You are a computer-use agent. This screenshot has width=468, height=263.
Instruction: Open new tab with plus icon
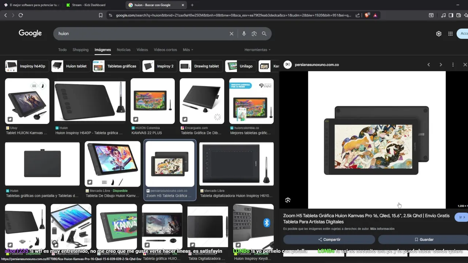click(x=192, y=5)
